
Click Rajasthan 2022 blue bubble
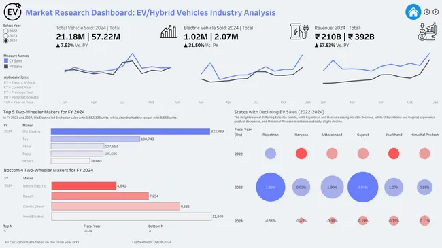tap(271, 154)
